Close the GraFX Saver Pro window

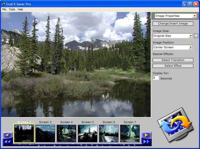pos(196,4)
